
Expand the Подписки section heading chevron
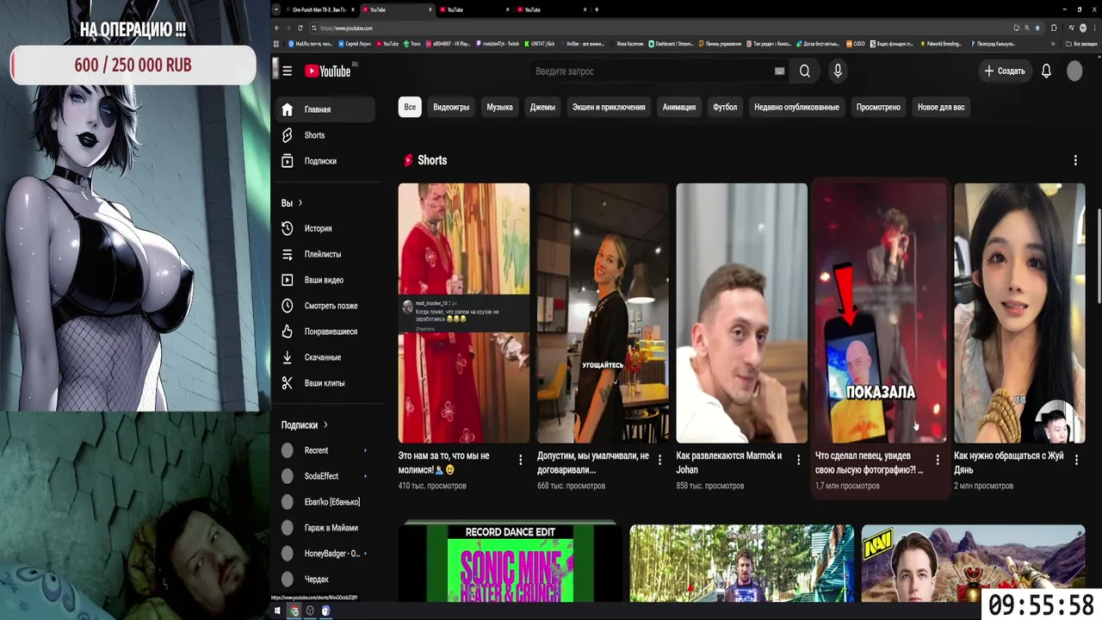(325, 425)
